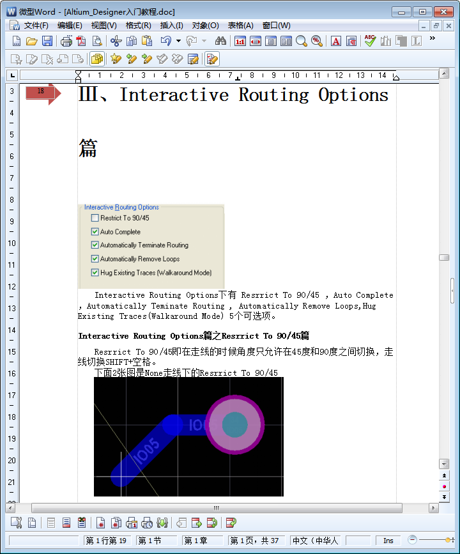Copy selection with the copy icon
The height and width of the screenshot is (554, 460).
point(132,41)
